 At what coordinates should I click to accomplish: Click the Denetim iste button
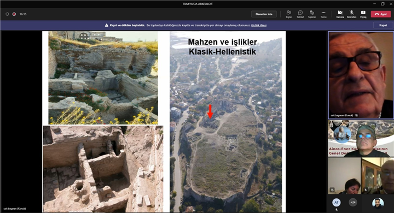pos(264,14)
